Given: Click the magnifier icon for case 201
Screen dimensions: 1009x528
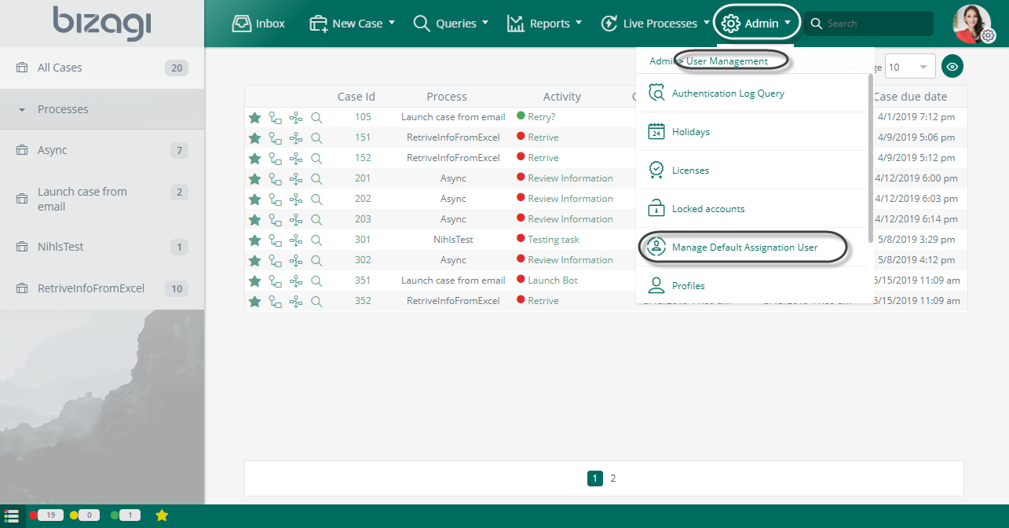Looking at the screenshot, I should (316, 178).
